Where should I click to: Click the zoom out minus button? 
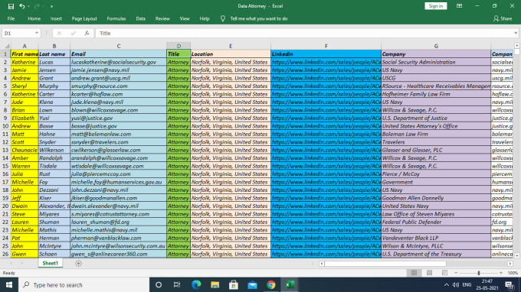coord(456,273)
